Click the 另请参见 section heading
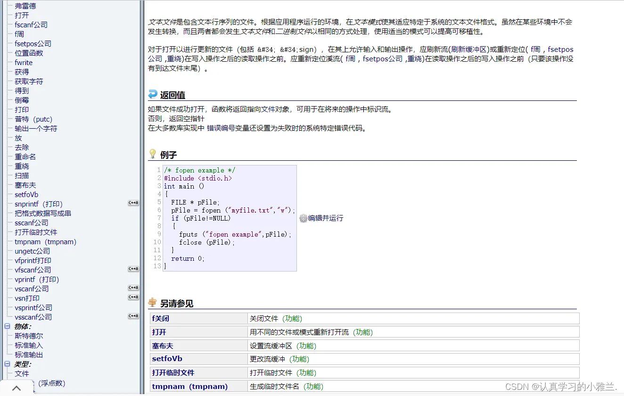The width and height of the screenshot is (624, 396). click(x=177, y=303)
